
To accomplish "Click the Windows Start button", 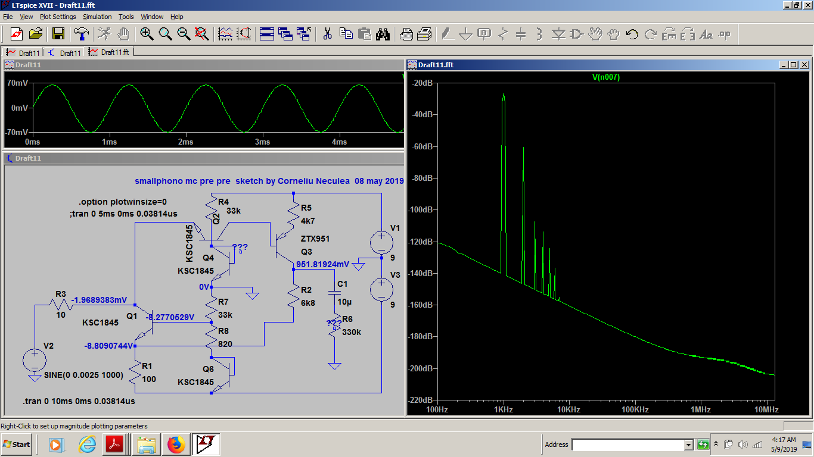I will coord(17,445).
